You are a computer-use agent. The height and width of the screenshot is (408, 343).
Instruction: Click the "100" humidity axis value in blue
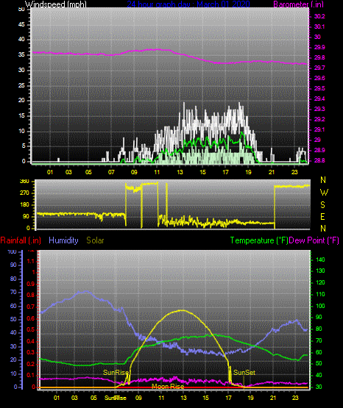(13, 252)
